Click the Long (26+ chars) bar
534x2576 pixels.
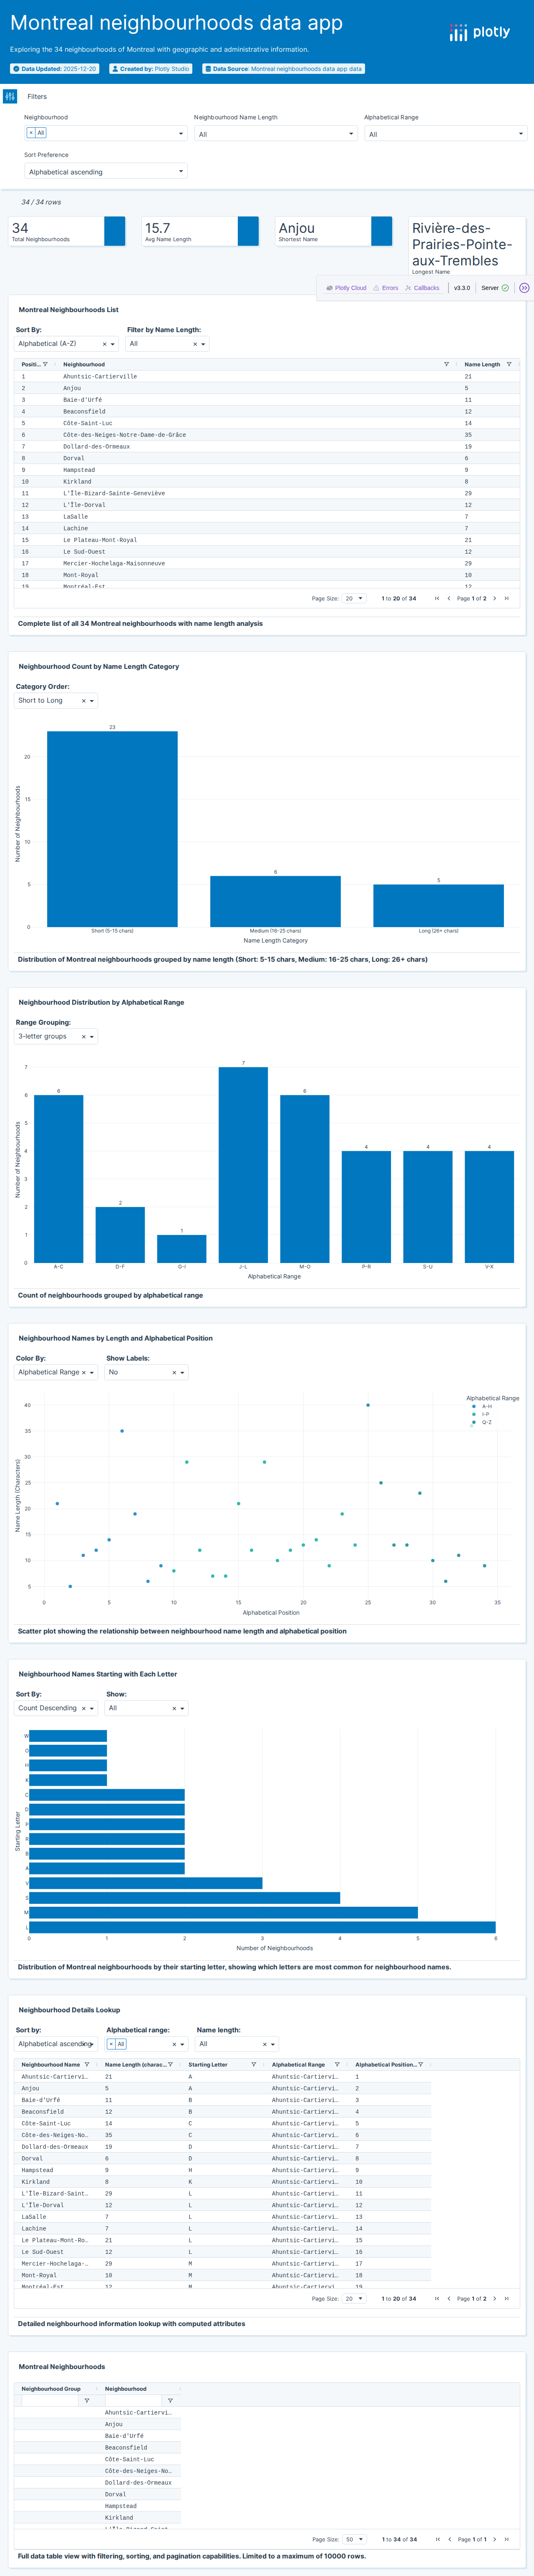coord(438,906)
